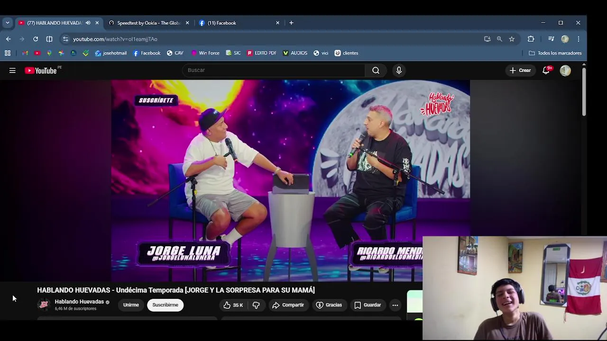
Task: Open the Hablando Huevadas channel name
Action: point(79,302)
